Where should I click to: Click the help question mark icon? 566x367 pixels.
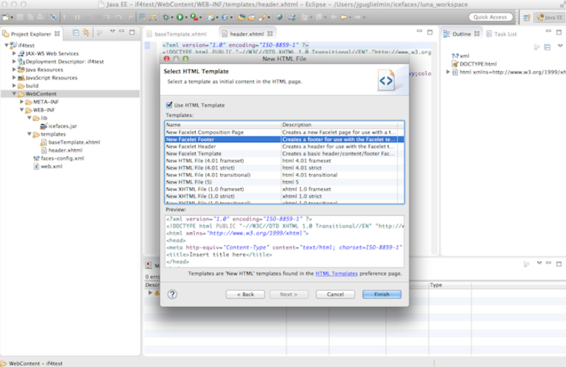coord(173,294)
